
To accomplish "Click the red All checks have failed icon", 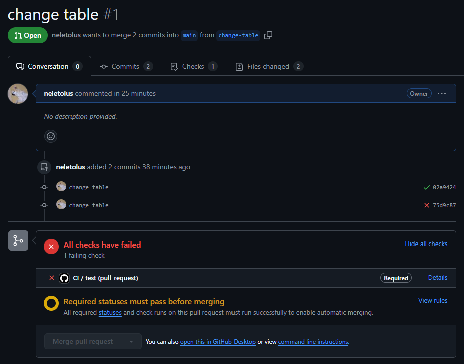I will [51, 247].
